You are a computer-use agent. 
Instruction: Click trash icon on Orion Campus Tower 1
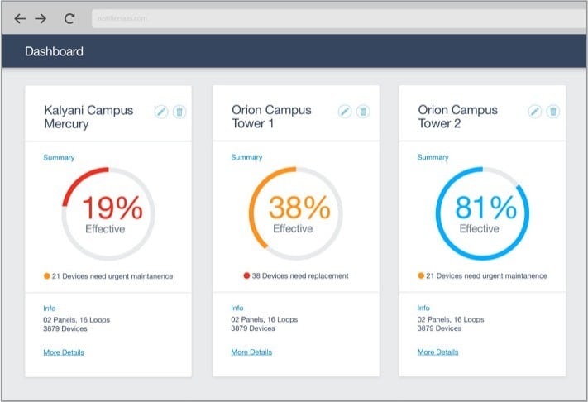(363, 112)
